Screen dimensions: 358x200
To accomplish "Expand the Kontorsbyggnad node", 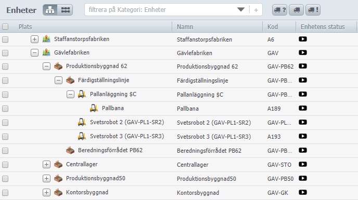I will pyautogui.click(x=46, y=193).
